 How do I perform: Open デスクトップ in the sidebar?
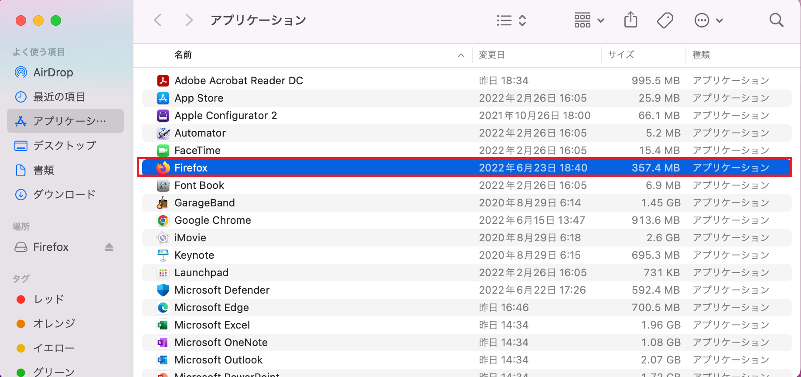pyautogui.click(x=65, y=145)
